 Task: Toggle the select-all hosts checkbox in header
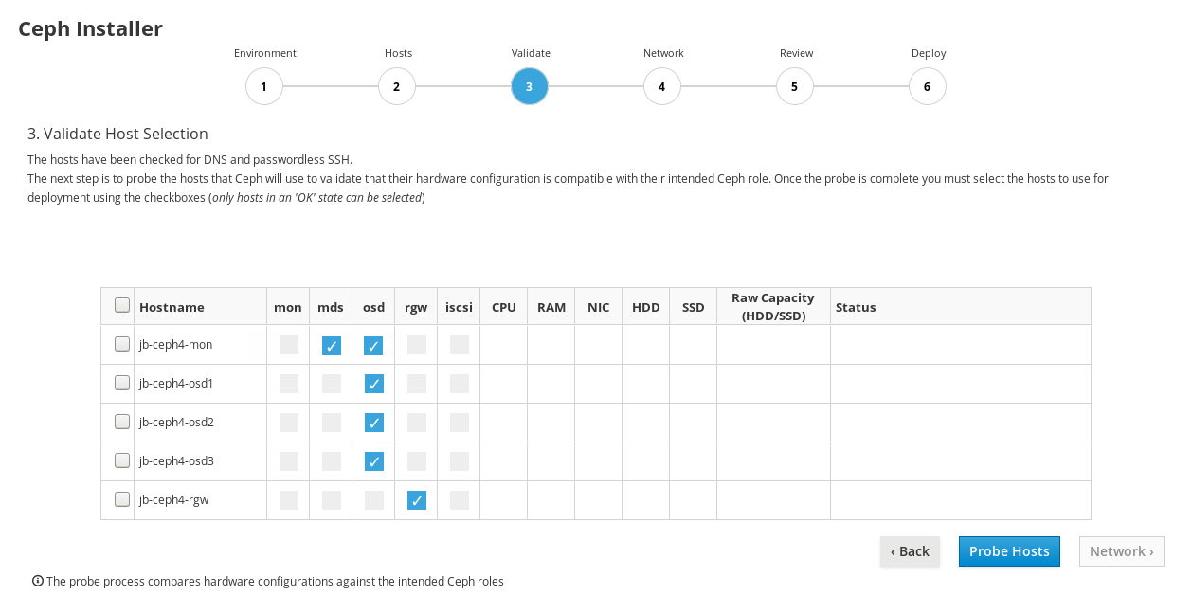(x=122, y=305)
